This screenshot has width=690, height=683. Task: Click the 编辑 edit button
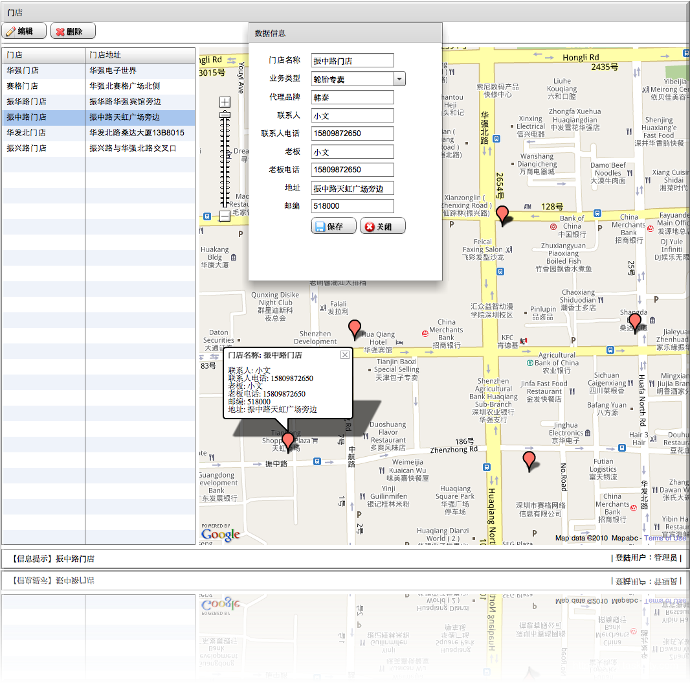click(x=24, y=31)
